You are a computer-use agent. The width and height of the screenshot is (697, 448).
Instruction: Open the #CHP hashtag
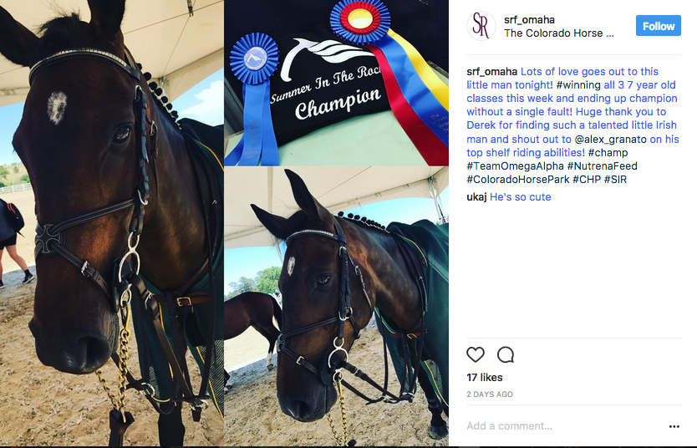(x=587, y=180)
